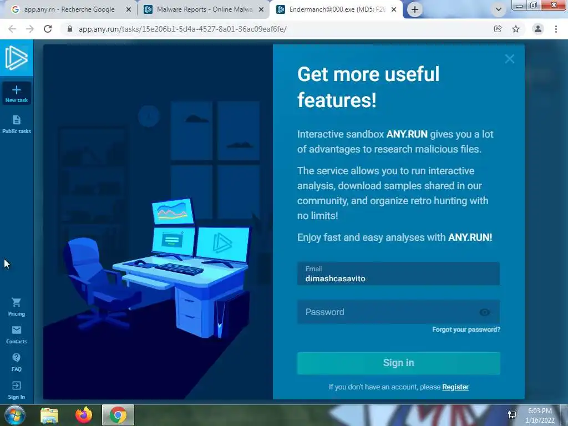Viewport: 568px width, 426px height.
Task: Switch to Malware Reports tab
Action: [x=204, y=9]
